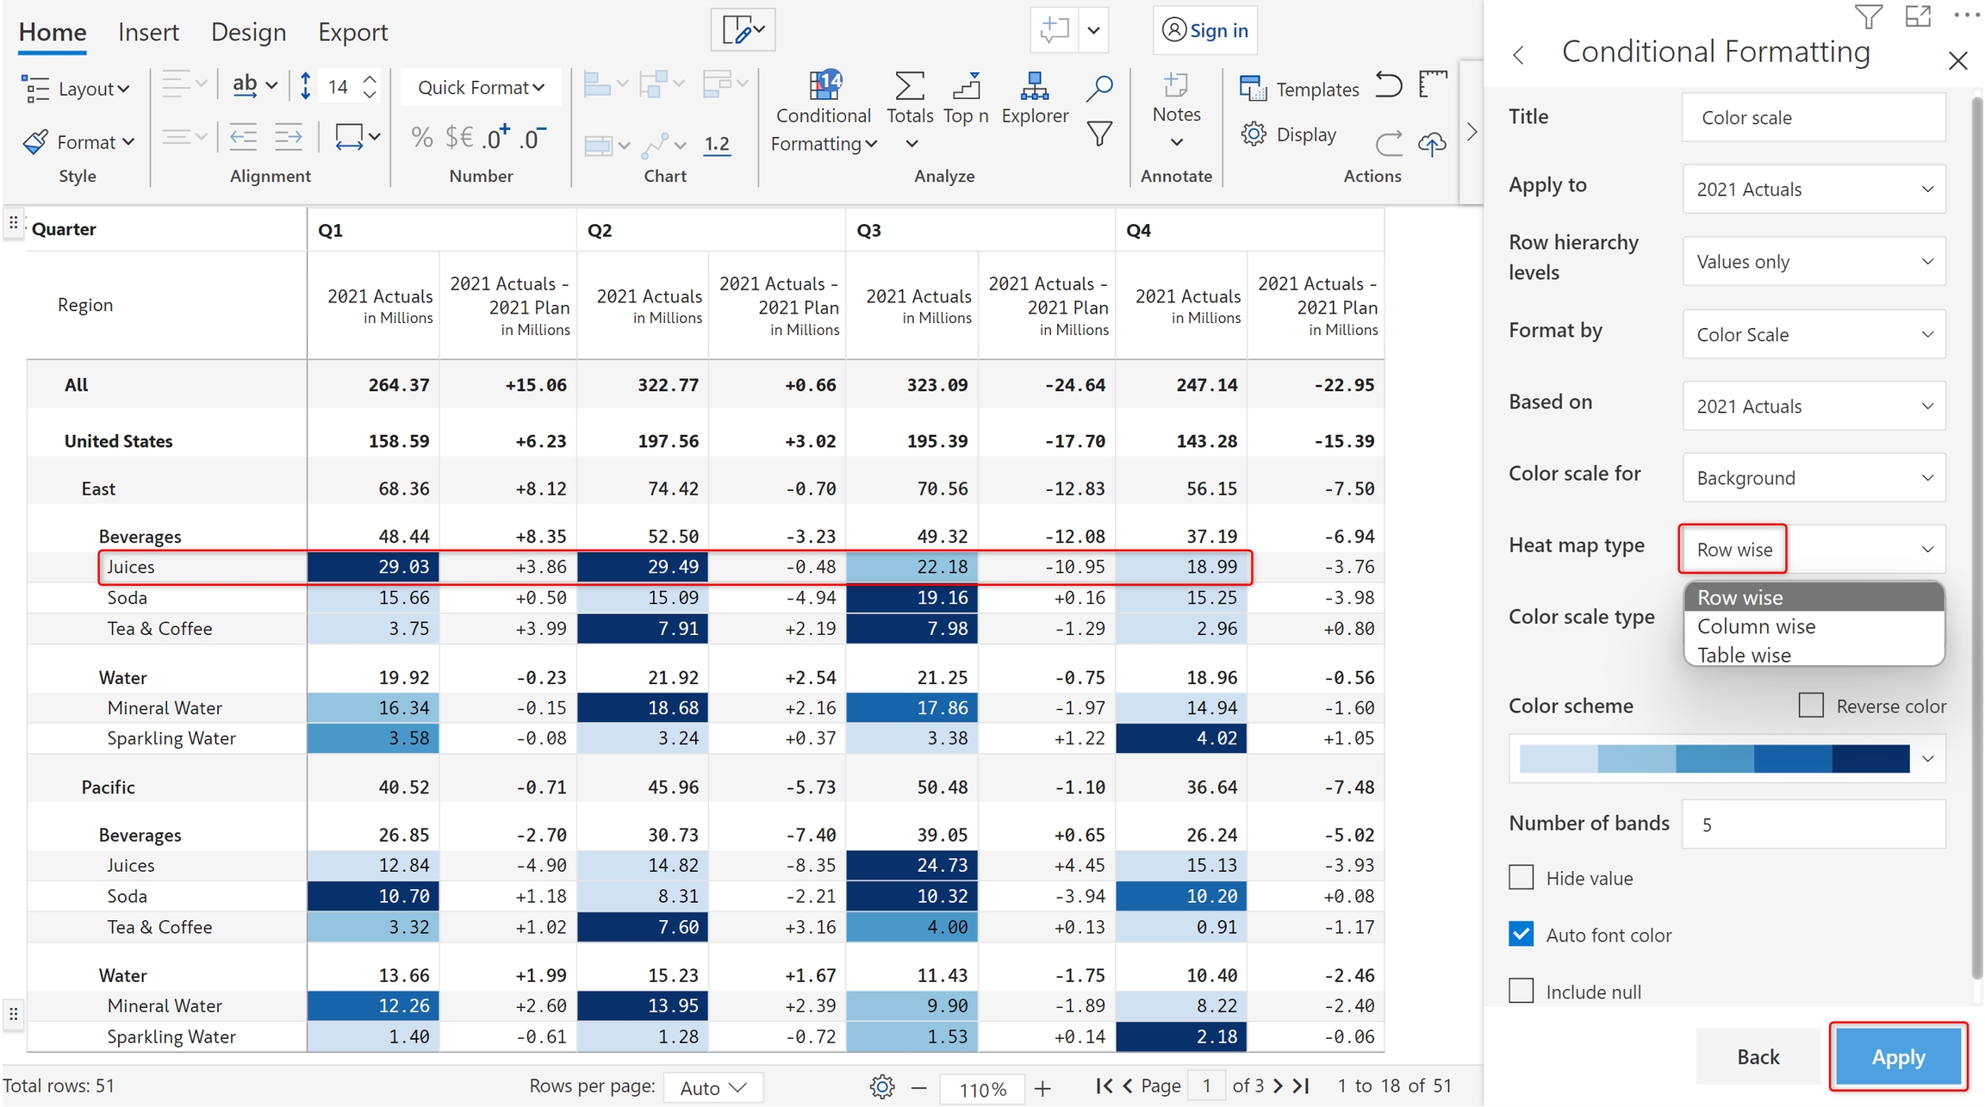
Task: Uncheck Auto font color
Action: tap(1521, 935)
